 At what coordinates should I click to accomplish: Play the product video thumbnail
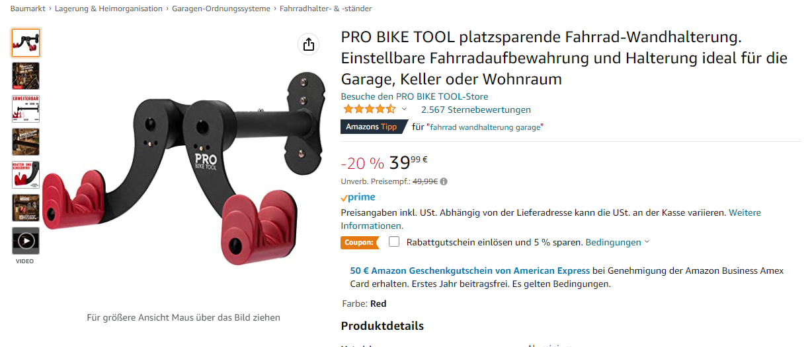26,241
